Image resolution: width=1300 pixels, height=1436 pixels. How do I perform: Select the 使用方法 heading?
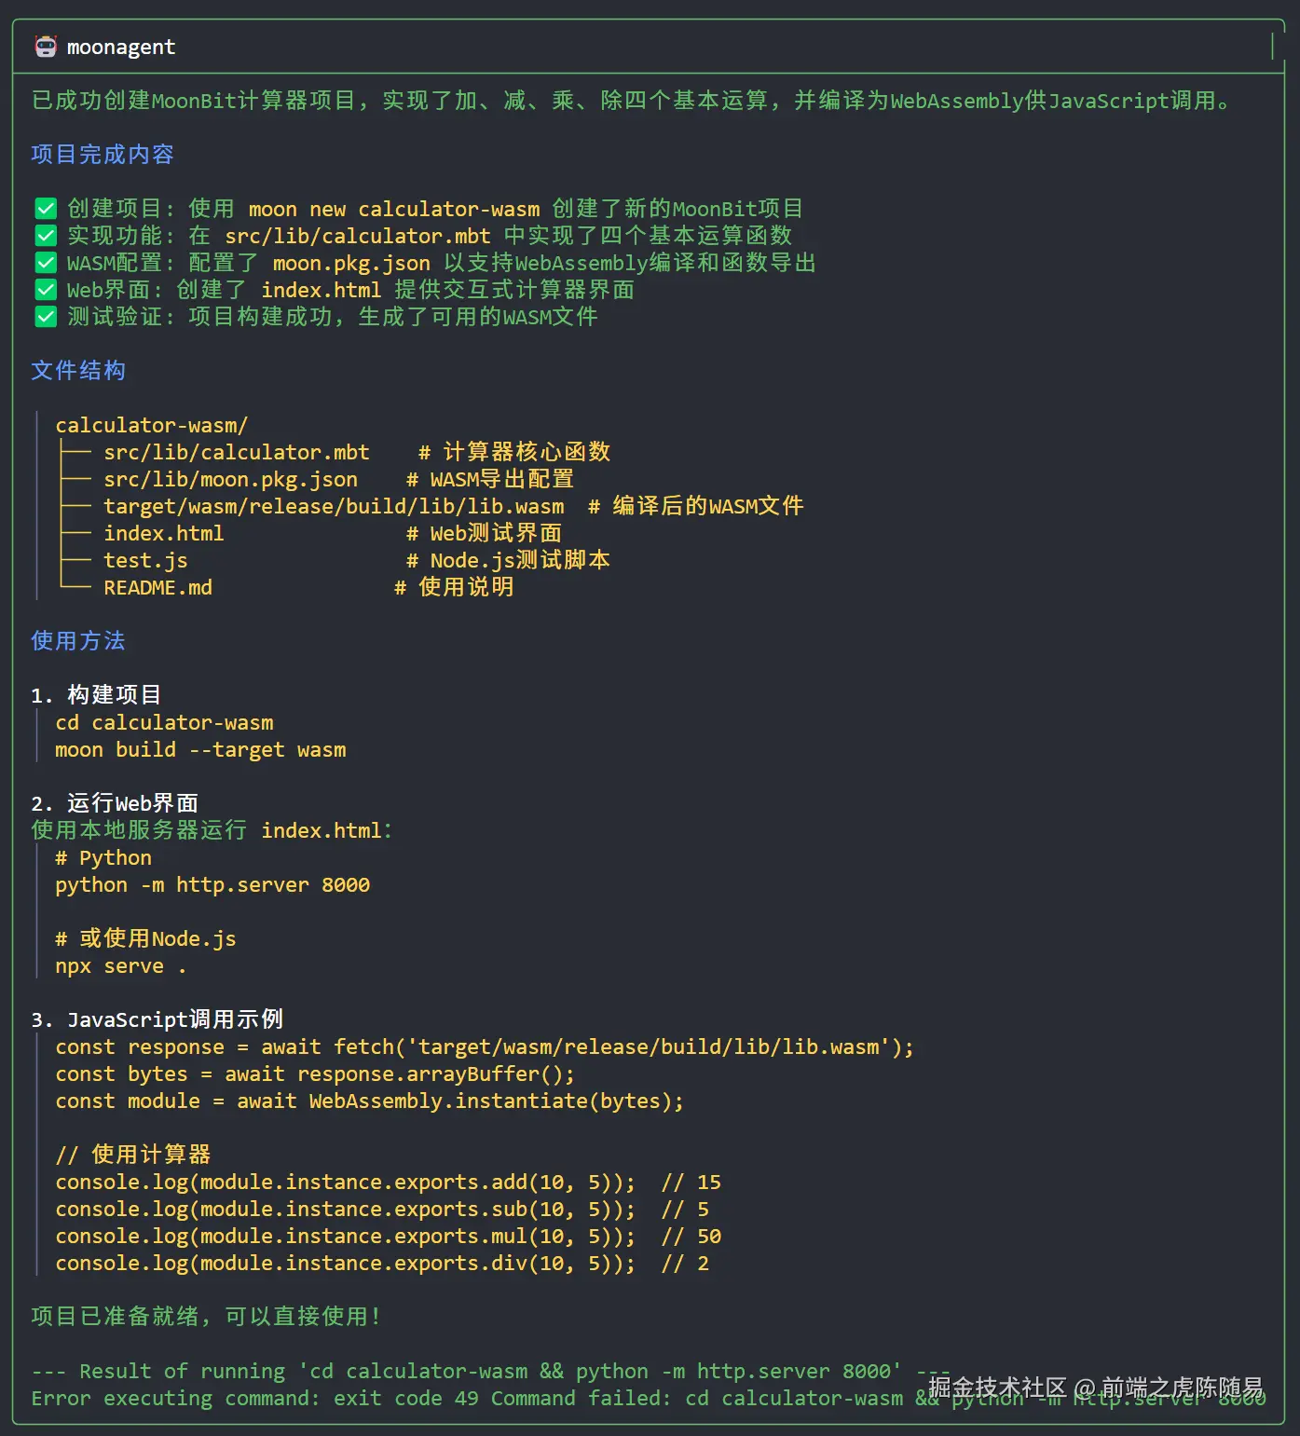[x=78, y=640]
